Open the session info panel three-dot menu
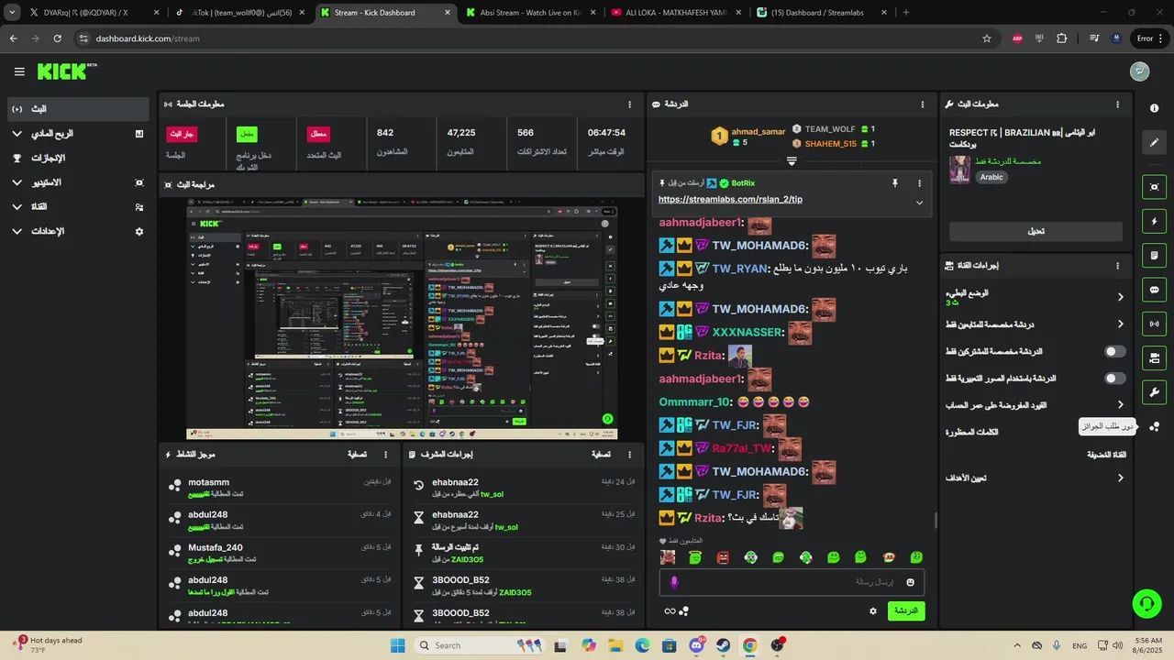This screenshot has height=660, width=1174. coord(629,104)
